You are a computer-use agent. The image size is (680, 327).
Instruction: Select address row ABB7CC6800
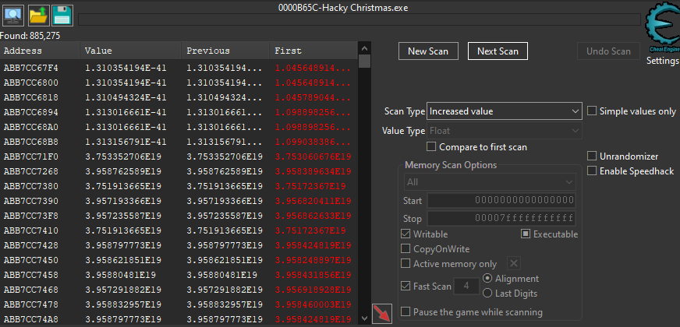coord(179,83)
